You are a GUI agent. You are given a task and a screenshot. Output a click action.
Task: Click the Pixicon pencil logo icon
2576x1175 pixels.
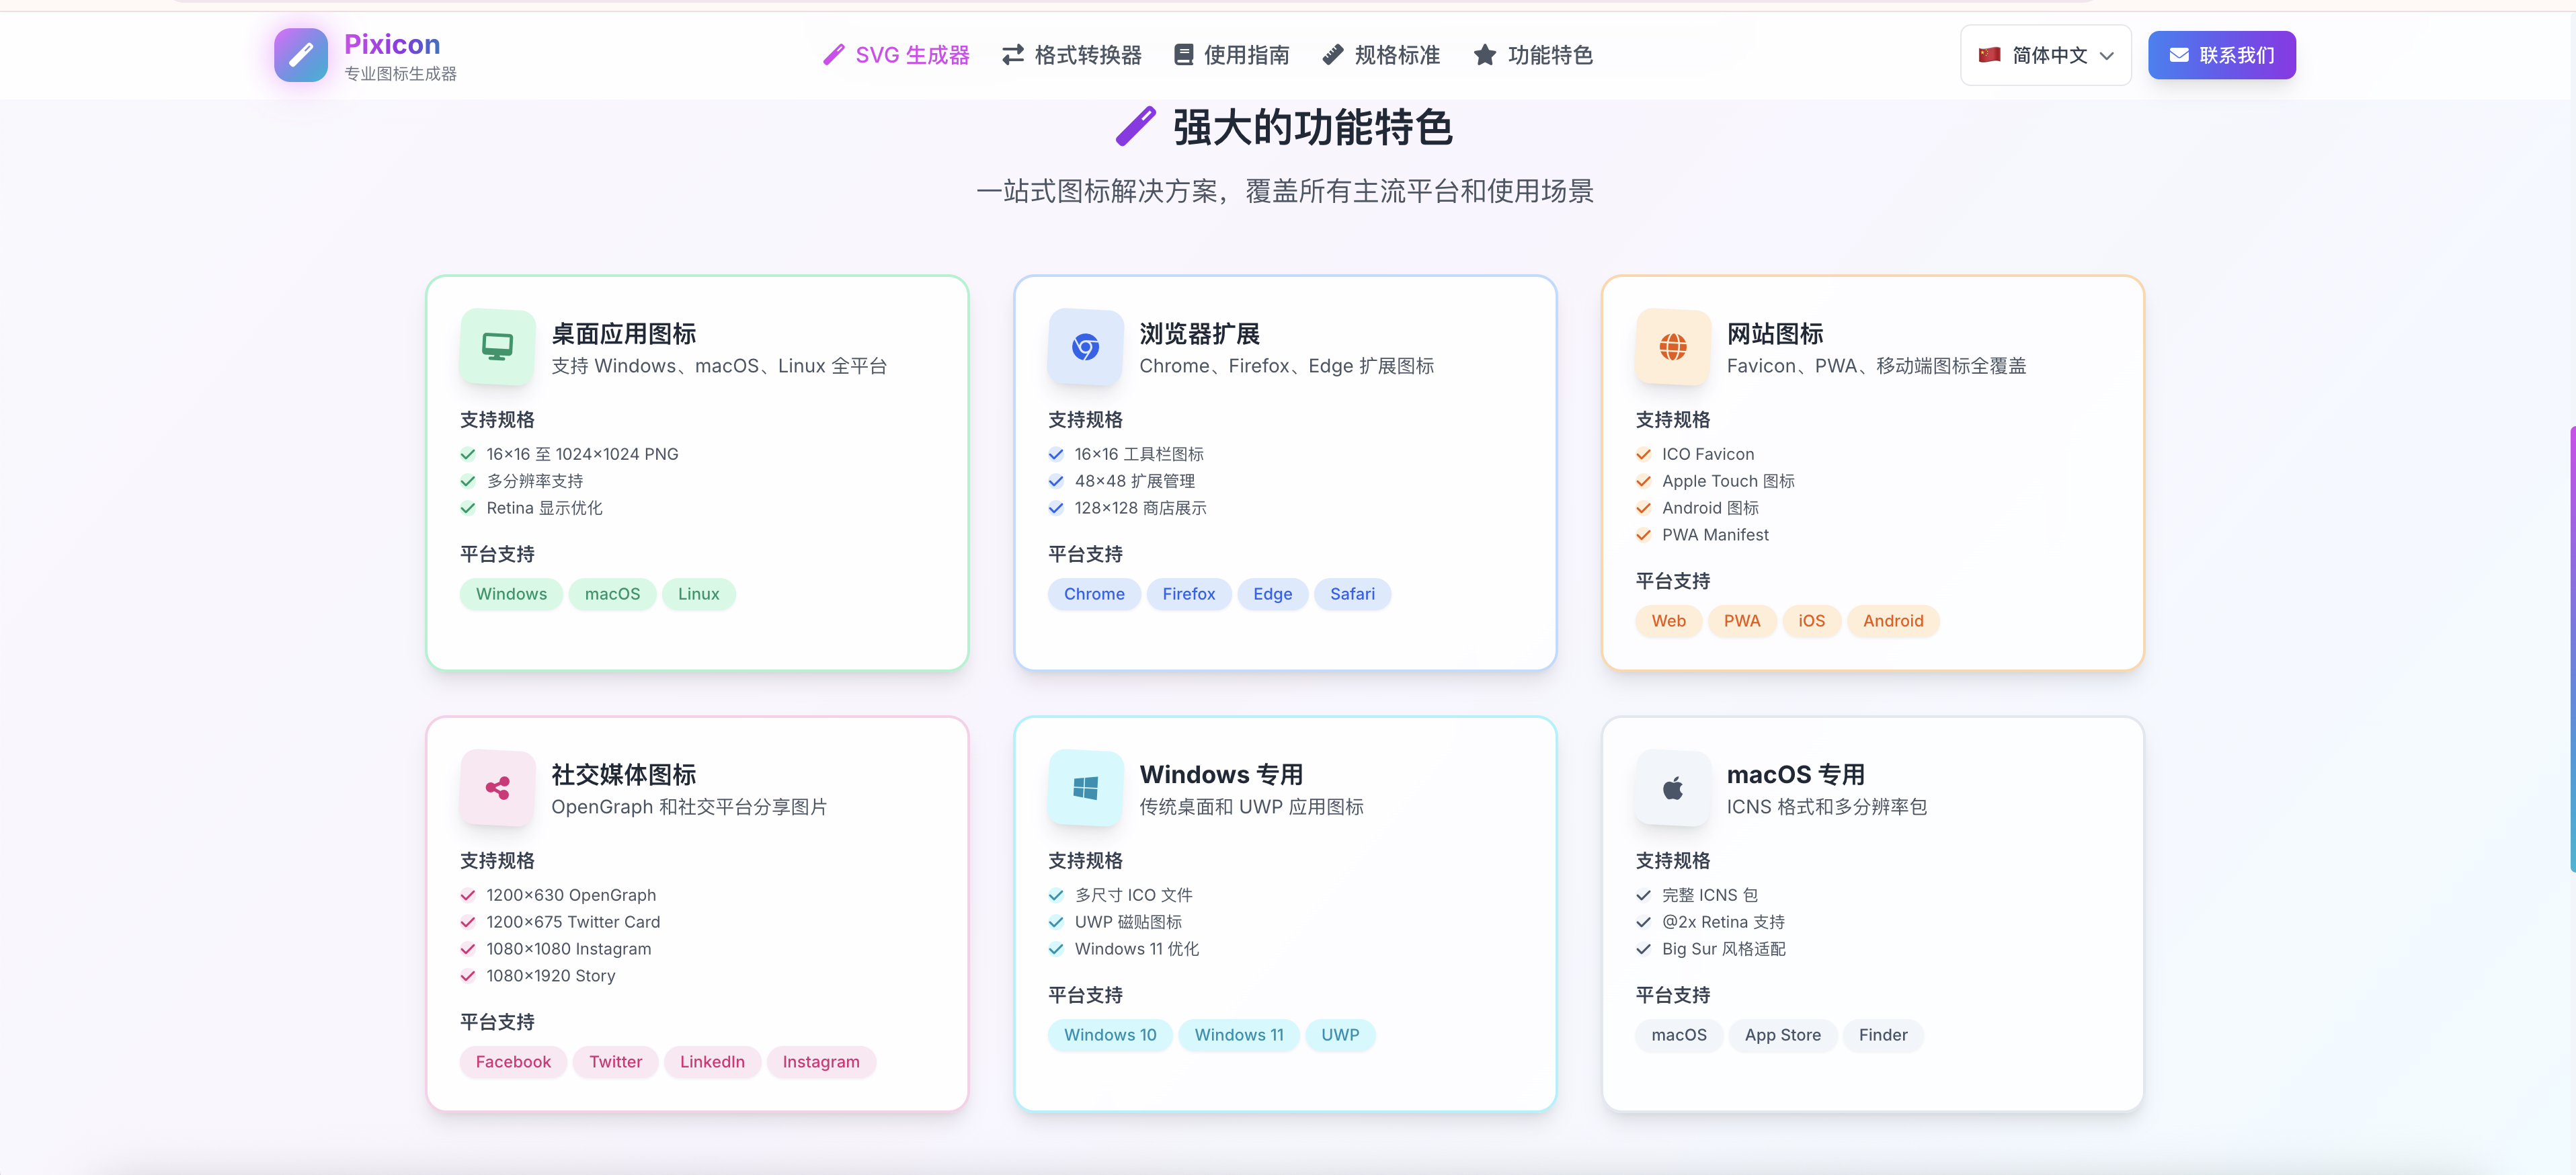click(301, 55)
